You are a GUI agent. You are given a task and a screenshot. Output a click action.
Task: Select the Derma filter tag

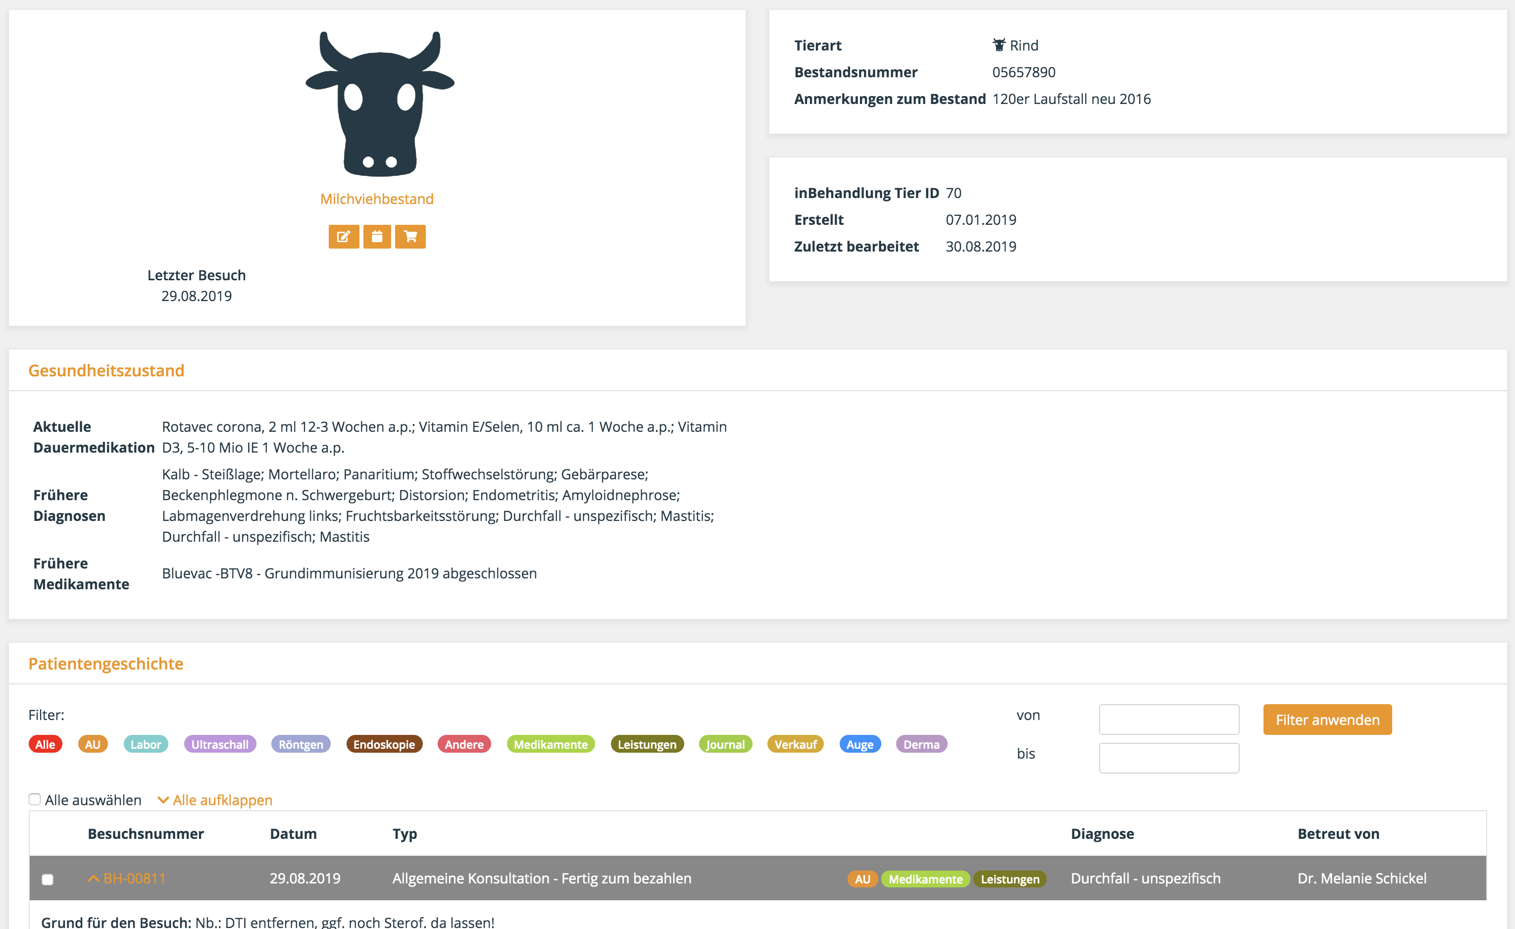pyautogui.click(x=922, y=744)
